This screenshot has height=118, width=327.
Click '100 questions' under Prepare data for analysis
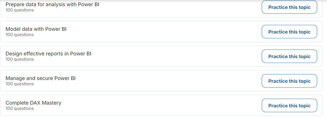tap(20, 10)
